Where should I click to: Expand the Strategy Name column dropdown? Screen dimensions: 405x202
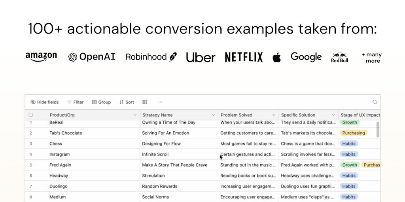pyautogui.click(x=213, y=115)
